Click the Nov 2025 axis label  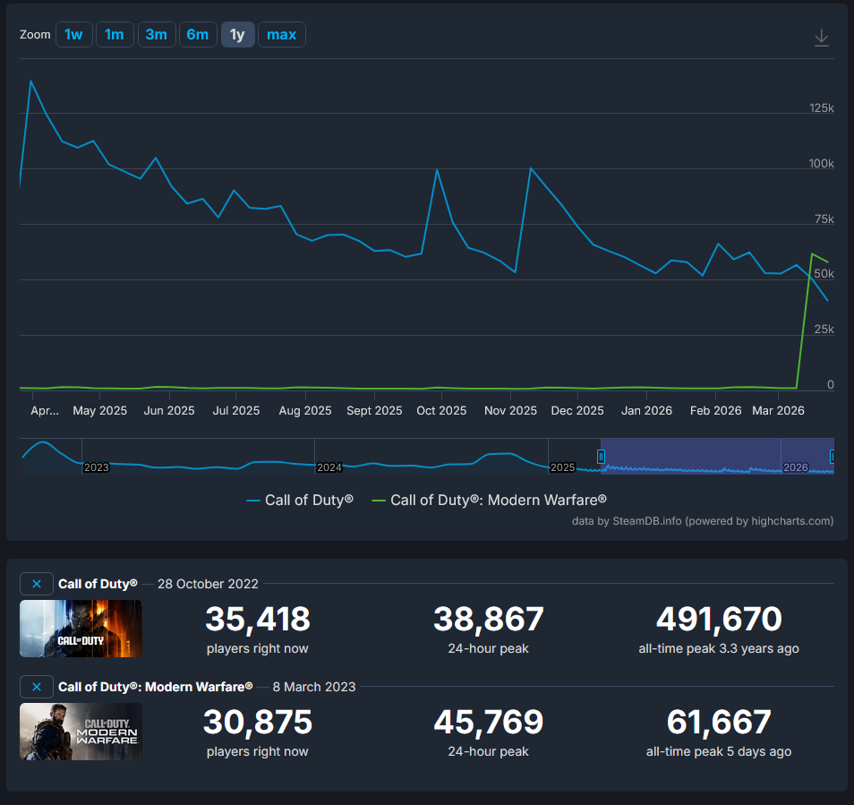(x=510, y=411)
